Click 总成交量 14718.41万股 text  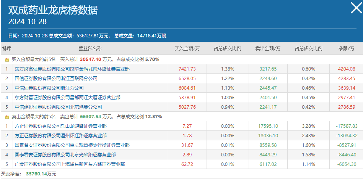coord(140,36)
